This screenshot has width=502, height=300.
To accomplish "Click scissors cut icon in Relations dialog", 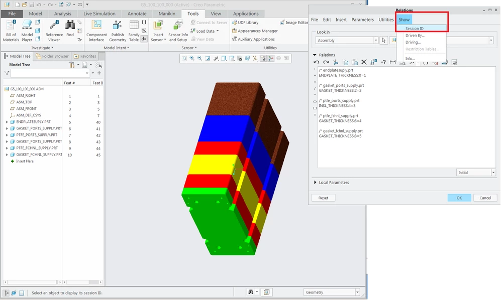I will [336, 62].
